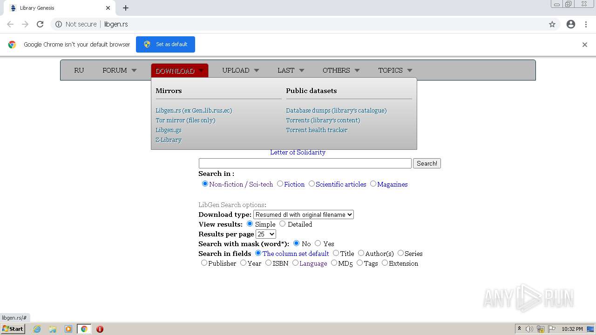This screenshot has height=335, width=596.
Task: Close the Library Genesis tab
Action: (x=108, y=8)
